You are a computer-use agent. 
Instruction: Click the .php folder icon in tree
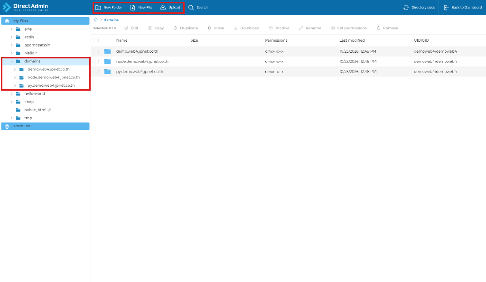pyautogui.click(x=18, y=29)
